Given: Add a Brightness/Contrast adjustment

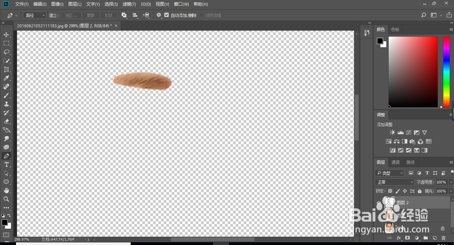Looking at the screenshot, I should [x=392, y=132].
